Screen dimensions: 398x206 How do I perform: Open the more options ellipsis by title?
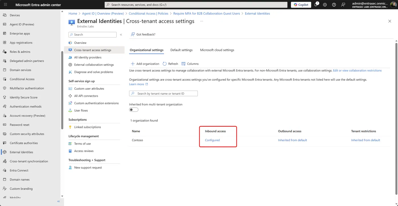202,21
